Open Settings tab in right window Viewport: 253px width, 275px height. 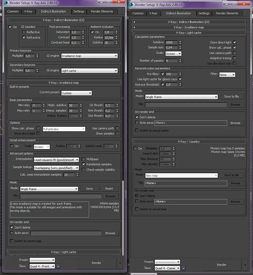click(204, 13)
